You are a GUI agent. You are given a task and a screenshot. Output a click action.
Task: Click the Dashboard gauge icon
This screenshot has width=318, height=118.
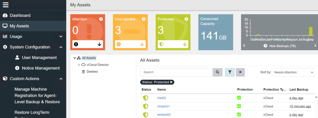5,16
